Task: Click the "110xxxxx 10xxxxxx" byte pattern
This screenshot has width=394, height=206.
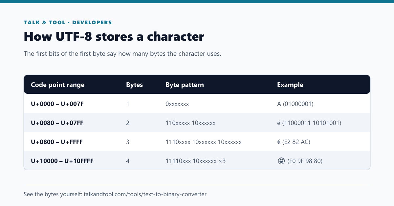Action: 190,123
